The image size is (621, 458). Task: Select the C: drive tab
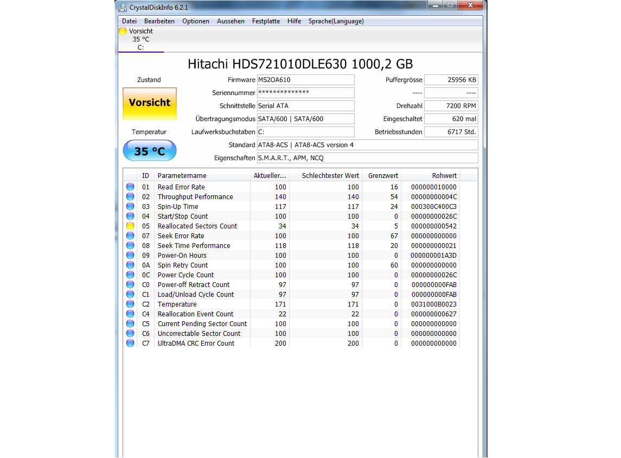140,39
